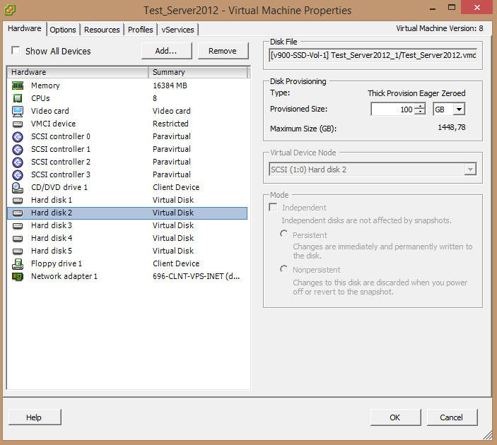Click the Floppy drive 1 icon
The width and height of the screenshot is (497, 445).
coord(18,264)
